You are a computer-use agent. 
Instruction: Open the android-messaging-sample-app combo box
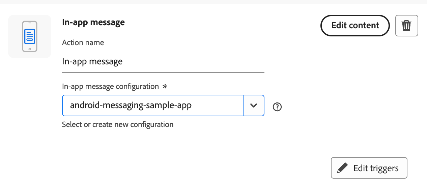click(x=152, y=105)
